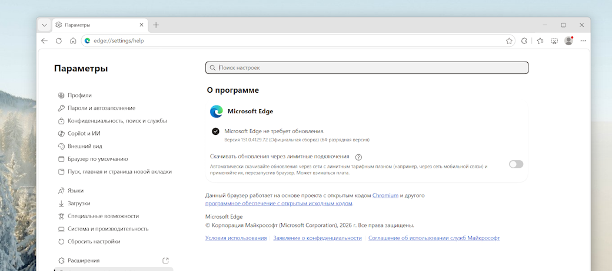Click the Профили person icon
The height and width of the screenshot is (271, 612).
61,95
